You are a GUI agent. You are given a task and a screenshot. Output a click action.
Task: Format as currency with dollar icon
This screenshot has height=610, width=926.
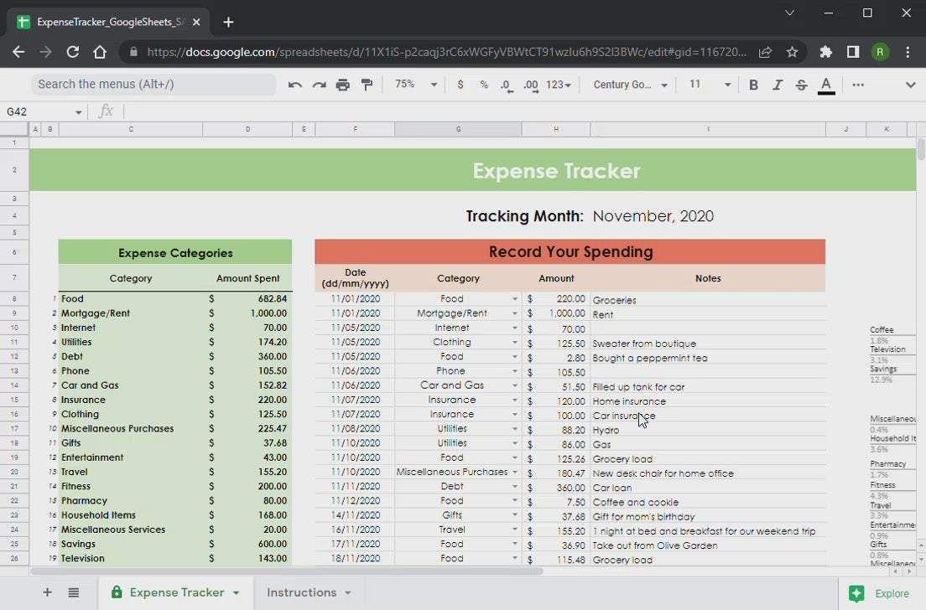pyautogui.click(x=460, y=85)
